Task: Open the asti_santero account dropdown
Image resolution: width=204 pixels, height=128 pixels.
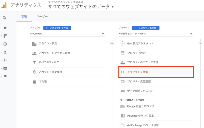Action: (67, 34)
